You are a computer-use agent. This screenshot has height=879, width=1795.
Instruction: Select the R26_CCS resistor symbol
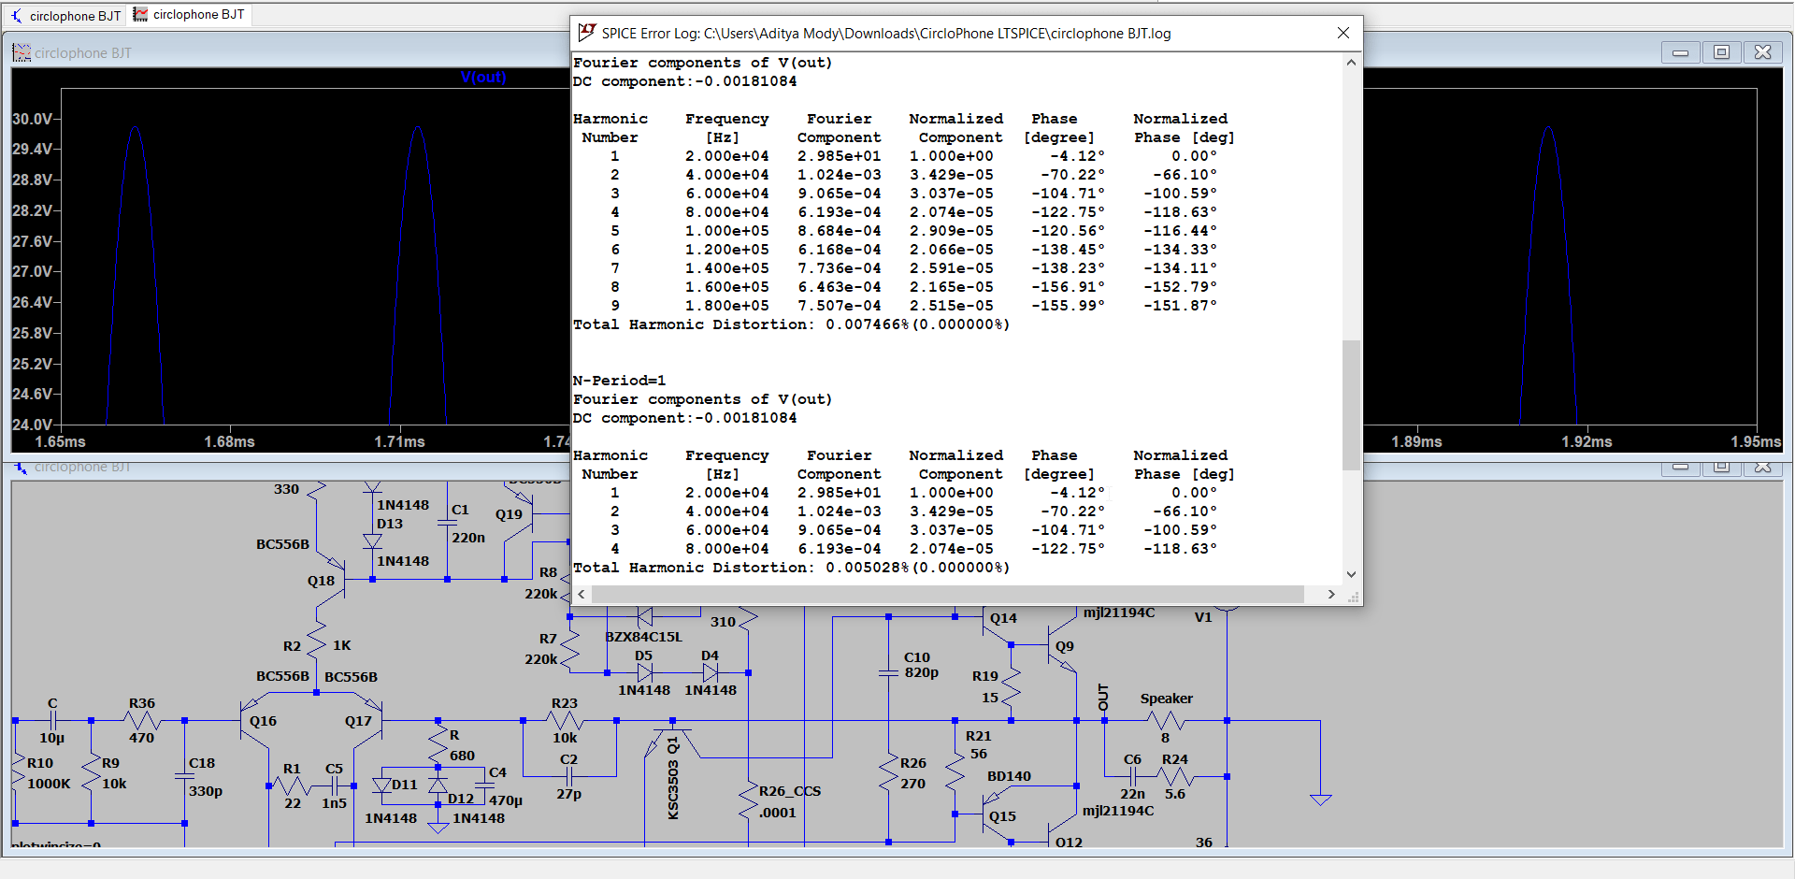pyautogui.click(x=748, y=801)
